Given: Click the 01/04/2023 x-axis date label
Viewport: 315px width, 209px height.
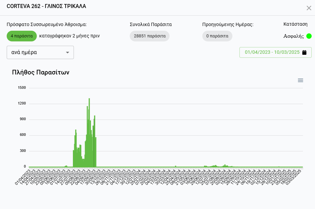Looking at the screenshot, I should pyautogui.click(x=24, y=177).
